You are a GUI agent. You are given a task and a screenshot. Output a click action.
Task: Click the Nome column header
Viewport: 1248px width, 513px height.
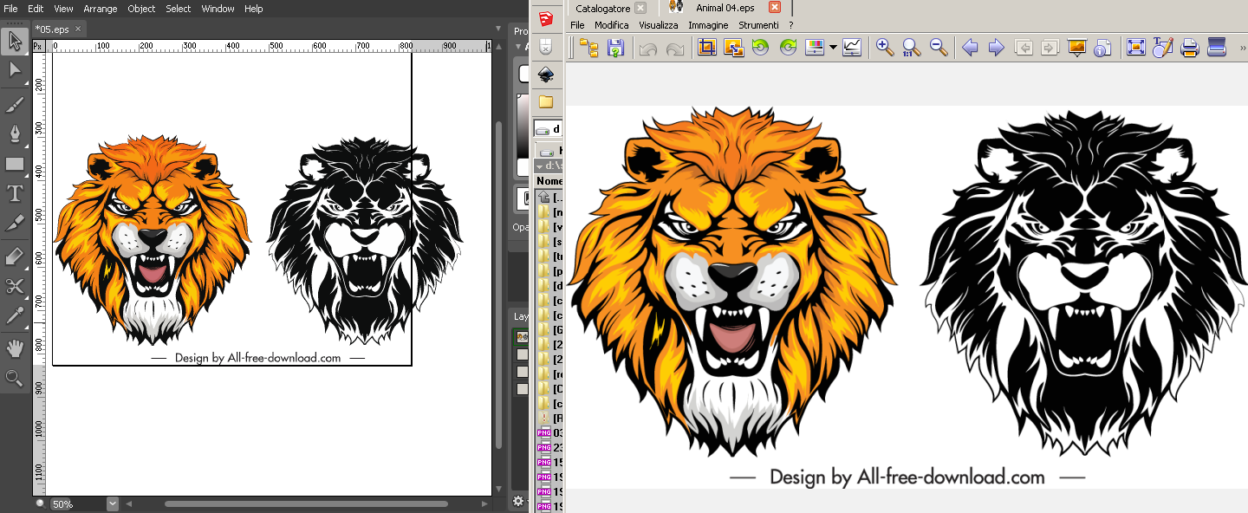point(549,181)
